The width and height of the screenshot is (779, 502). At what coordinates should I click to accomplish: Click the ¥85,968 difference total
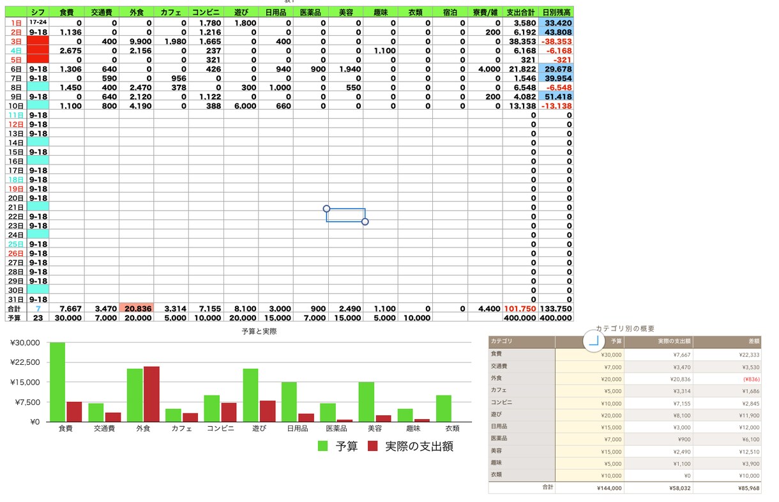tap(727, 488)
